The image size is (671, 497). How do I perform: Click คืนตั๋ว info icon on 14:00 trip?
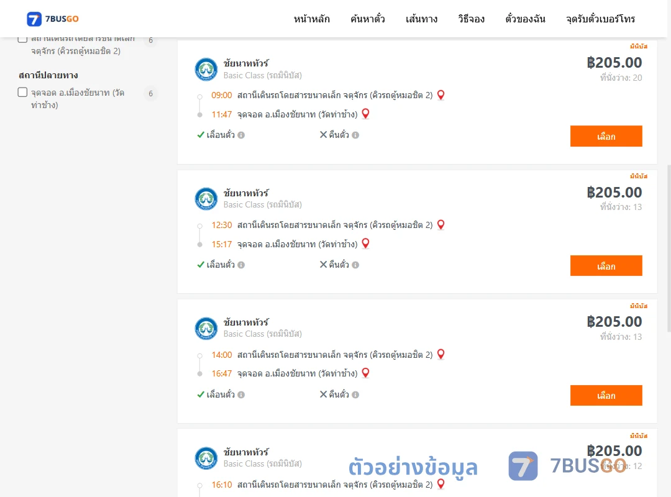(x=355, y=394)
